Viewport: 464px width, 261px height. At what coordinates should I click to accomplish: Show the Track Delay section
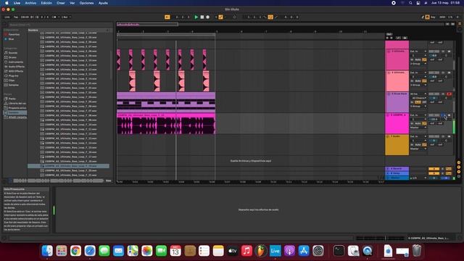[x=459, y=176]
